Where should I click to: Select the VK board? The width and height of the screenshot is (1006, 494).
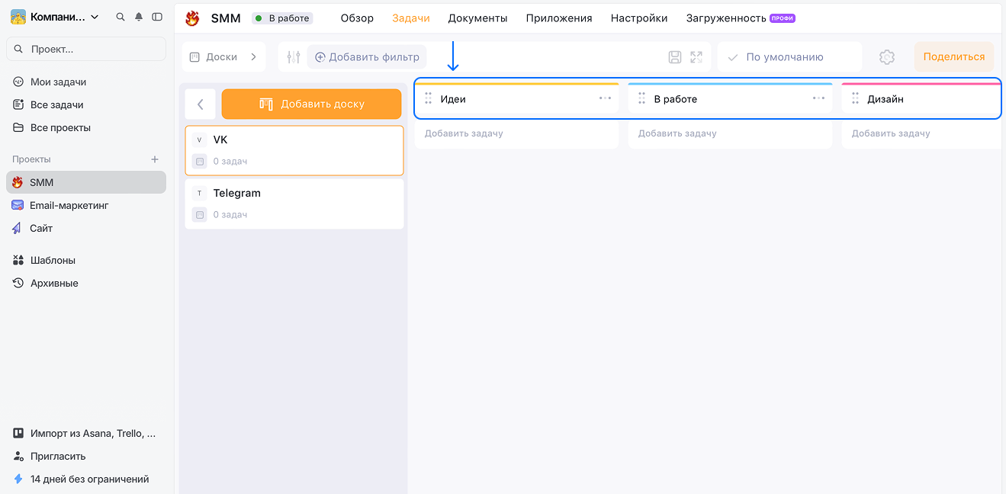pos(294,151)
